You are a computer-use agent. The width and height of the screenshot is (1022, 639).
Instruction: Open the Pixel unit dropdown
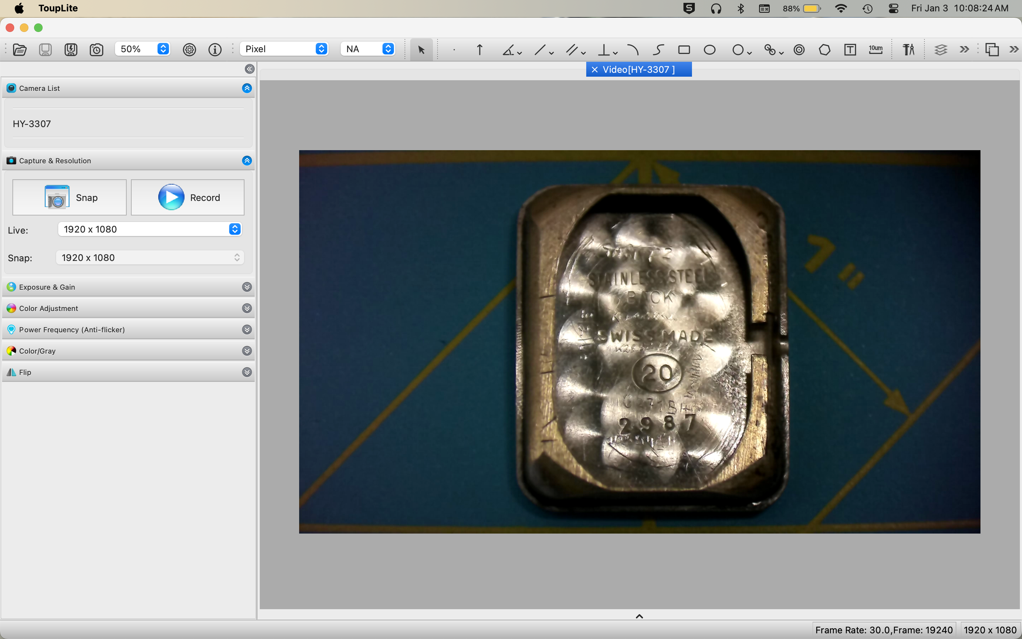284,49
